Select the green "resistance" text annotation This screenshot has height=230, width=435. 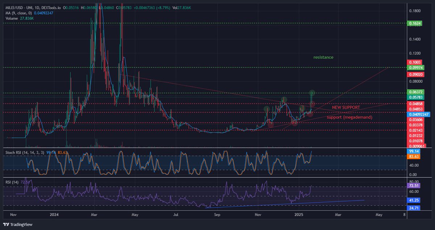(x=323, y=57)
